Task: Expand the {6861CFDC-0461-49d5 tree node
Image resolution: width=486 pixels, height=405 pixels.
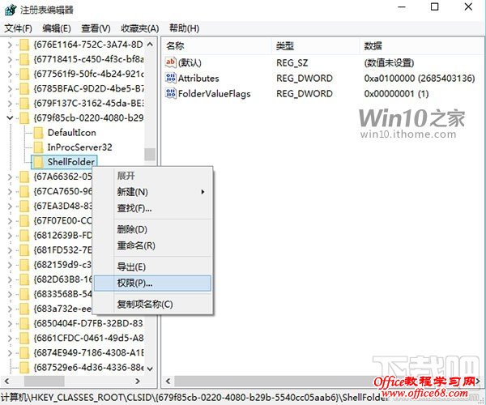Action: [10, 339]
